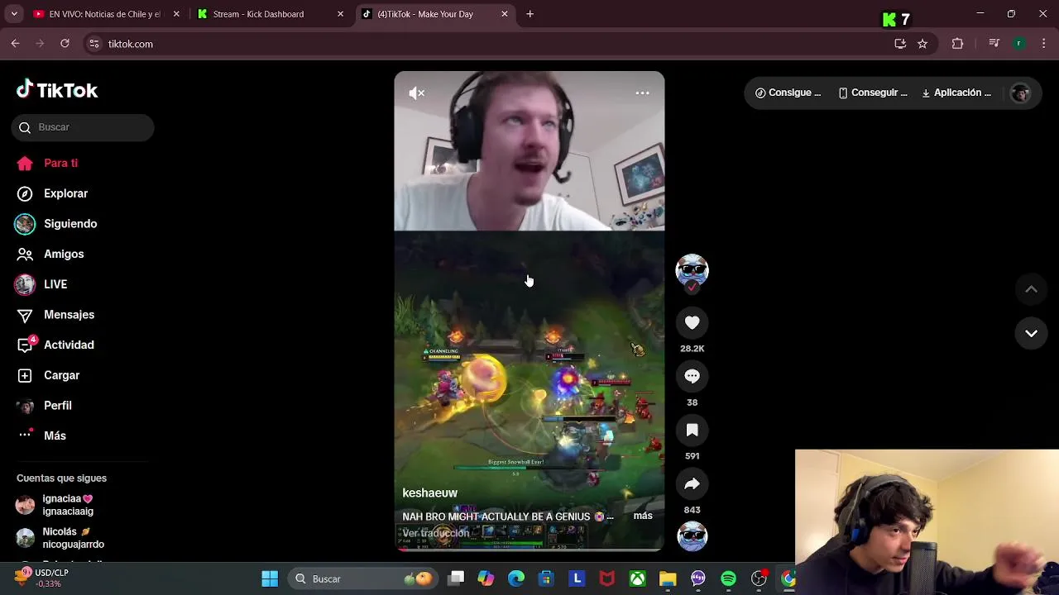The width and height of the screenshot is (1059, 595).
Task: Click Conseguir phone app button
Action: (x=873, y=93)
